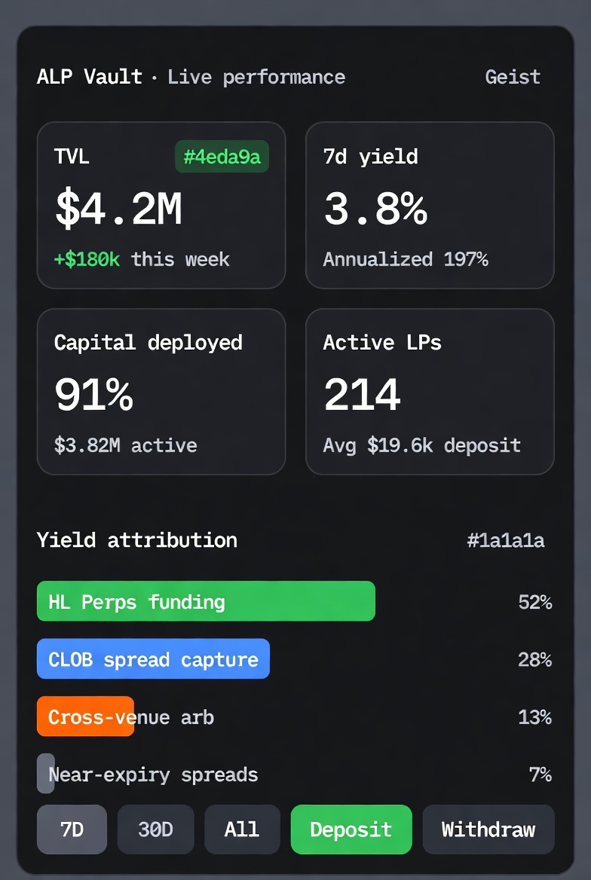This screenshot has height=880, width=591.
Task: Click the 52% funding percentage
Action: click(x=534, y=602)
